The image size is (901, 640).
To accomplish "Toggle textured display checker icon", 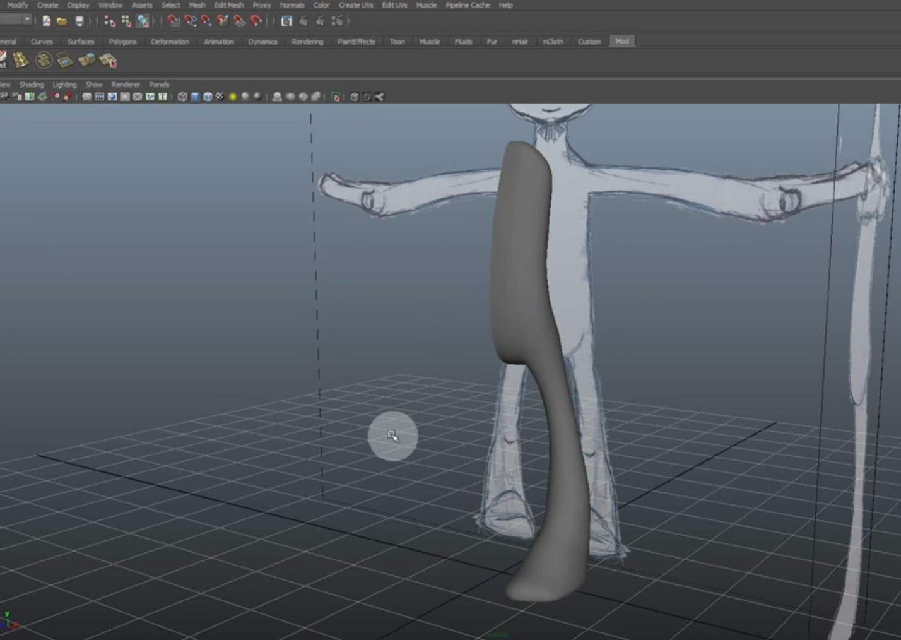I will coord(220,97).
